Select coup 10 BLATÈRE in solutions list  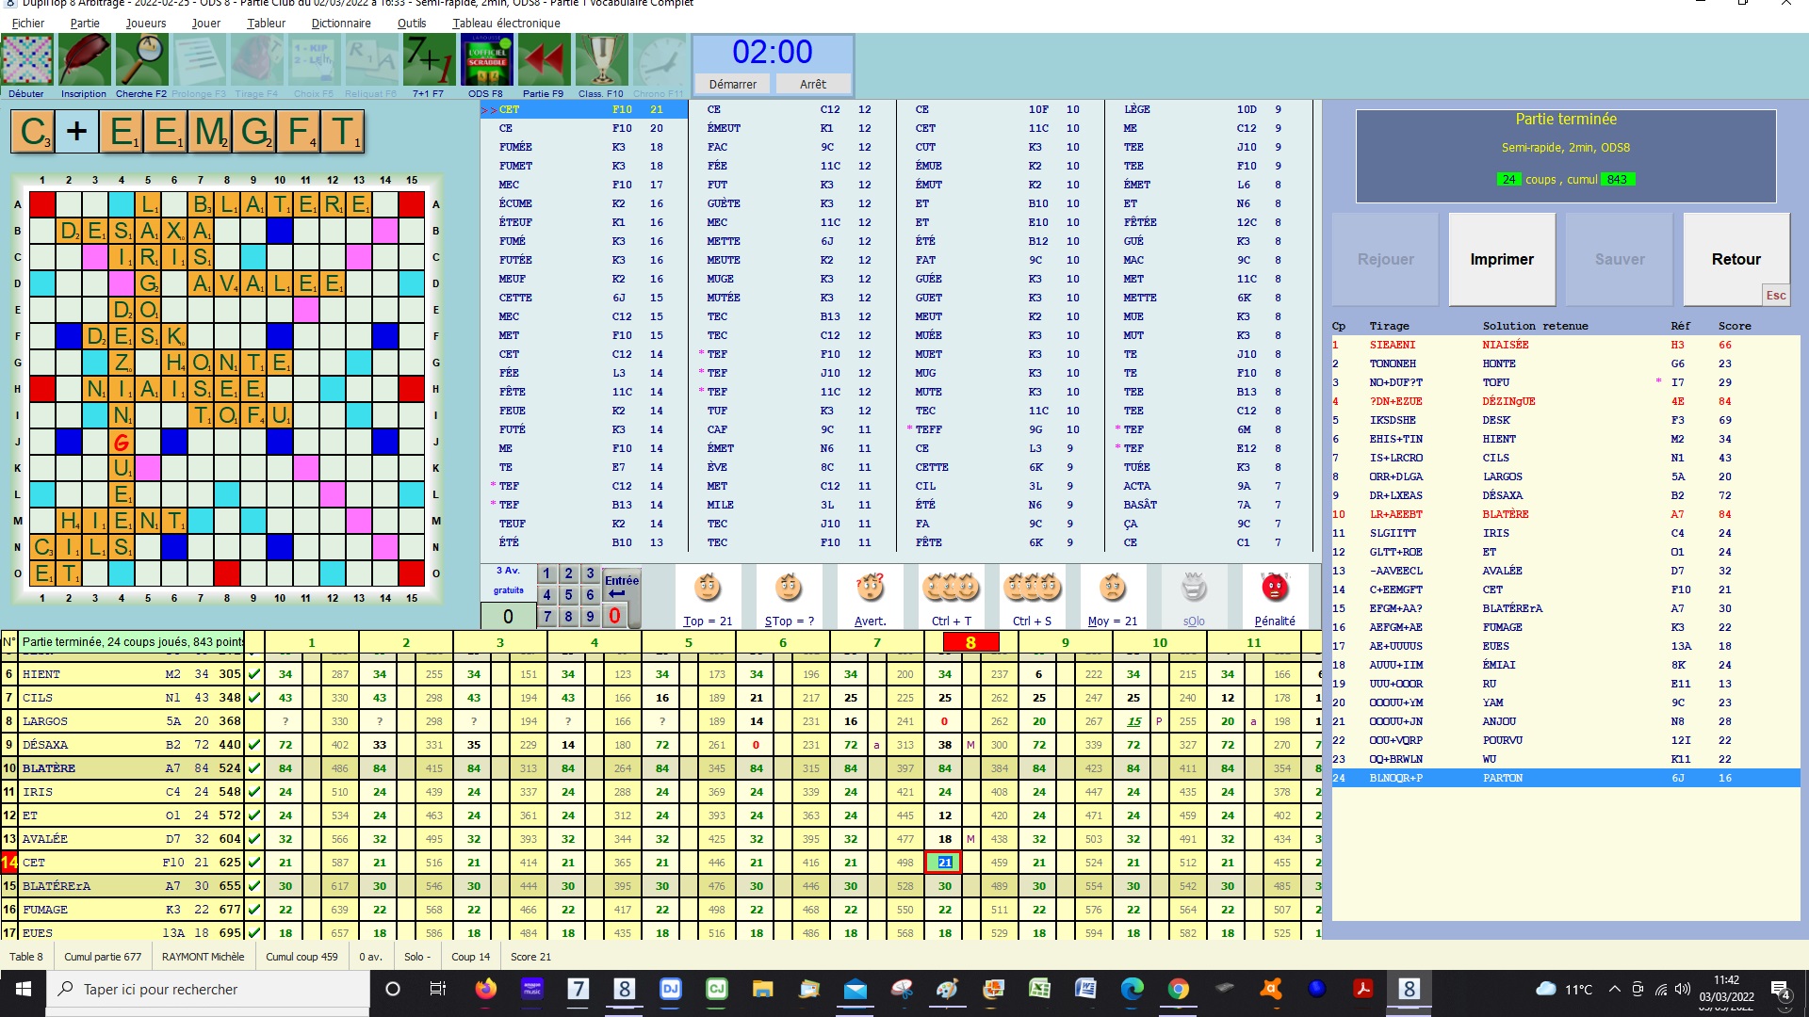[1505, 514]
